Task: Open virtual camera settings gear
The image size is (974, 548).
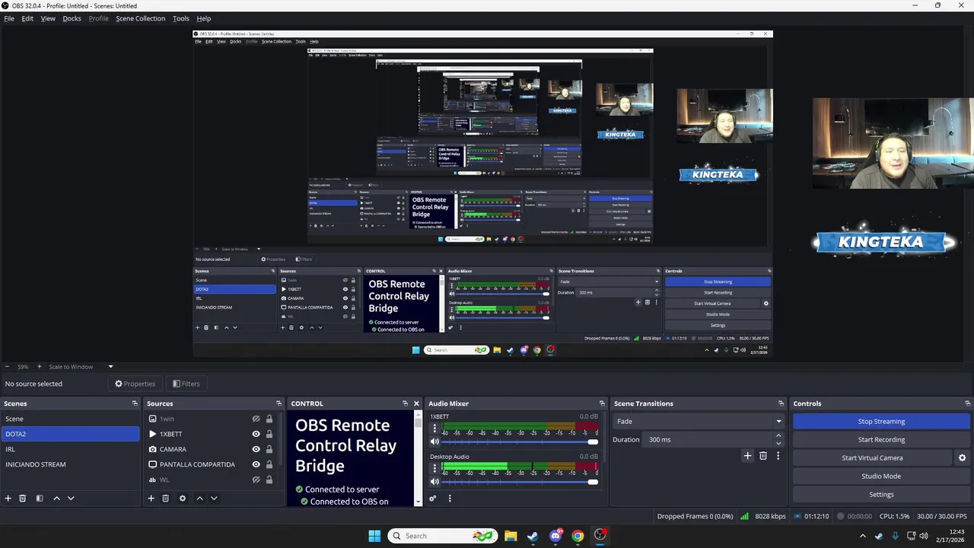Action: 962,458
